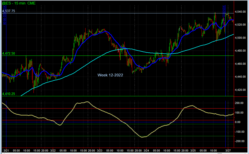Click the 4,520.00 price axis label
Viewport: 249px width, 154px height.
pos(240,25)
